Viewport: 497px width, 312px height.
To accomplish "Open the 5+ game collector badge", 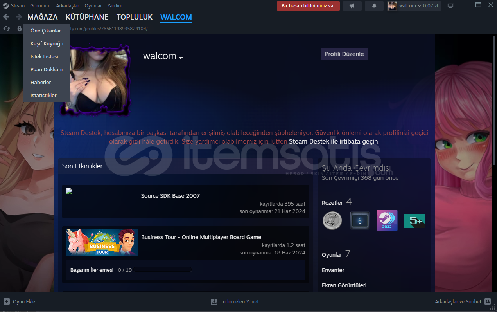I will tap(414, 221).
